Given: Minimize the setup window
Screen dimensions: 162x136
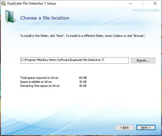Looking at the screenshot, I should 131,4.
